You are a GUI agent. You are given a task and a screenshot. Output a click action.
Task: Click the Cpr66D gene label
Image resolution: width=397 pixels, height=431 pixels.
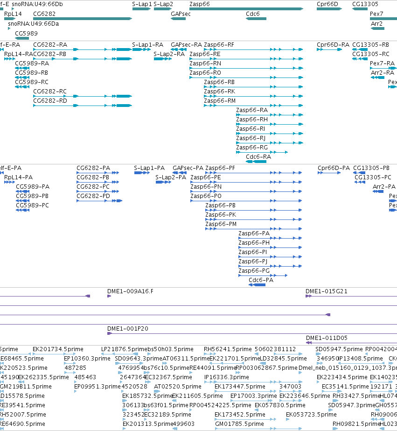coord(327,4)
